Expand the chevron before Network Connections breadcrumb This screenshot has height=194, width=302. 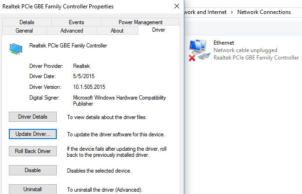tap(231, 12)
